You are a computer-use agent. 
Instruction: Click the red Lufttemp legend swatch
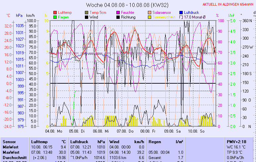tap(55, 12)
